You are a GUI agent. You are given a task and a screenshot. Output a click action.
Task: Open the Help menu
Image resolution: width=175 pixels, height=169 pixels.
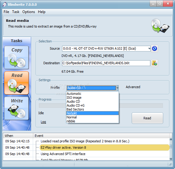click(42, 12)
